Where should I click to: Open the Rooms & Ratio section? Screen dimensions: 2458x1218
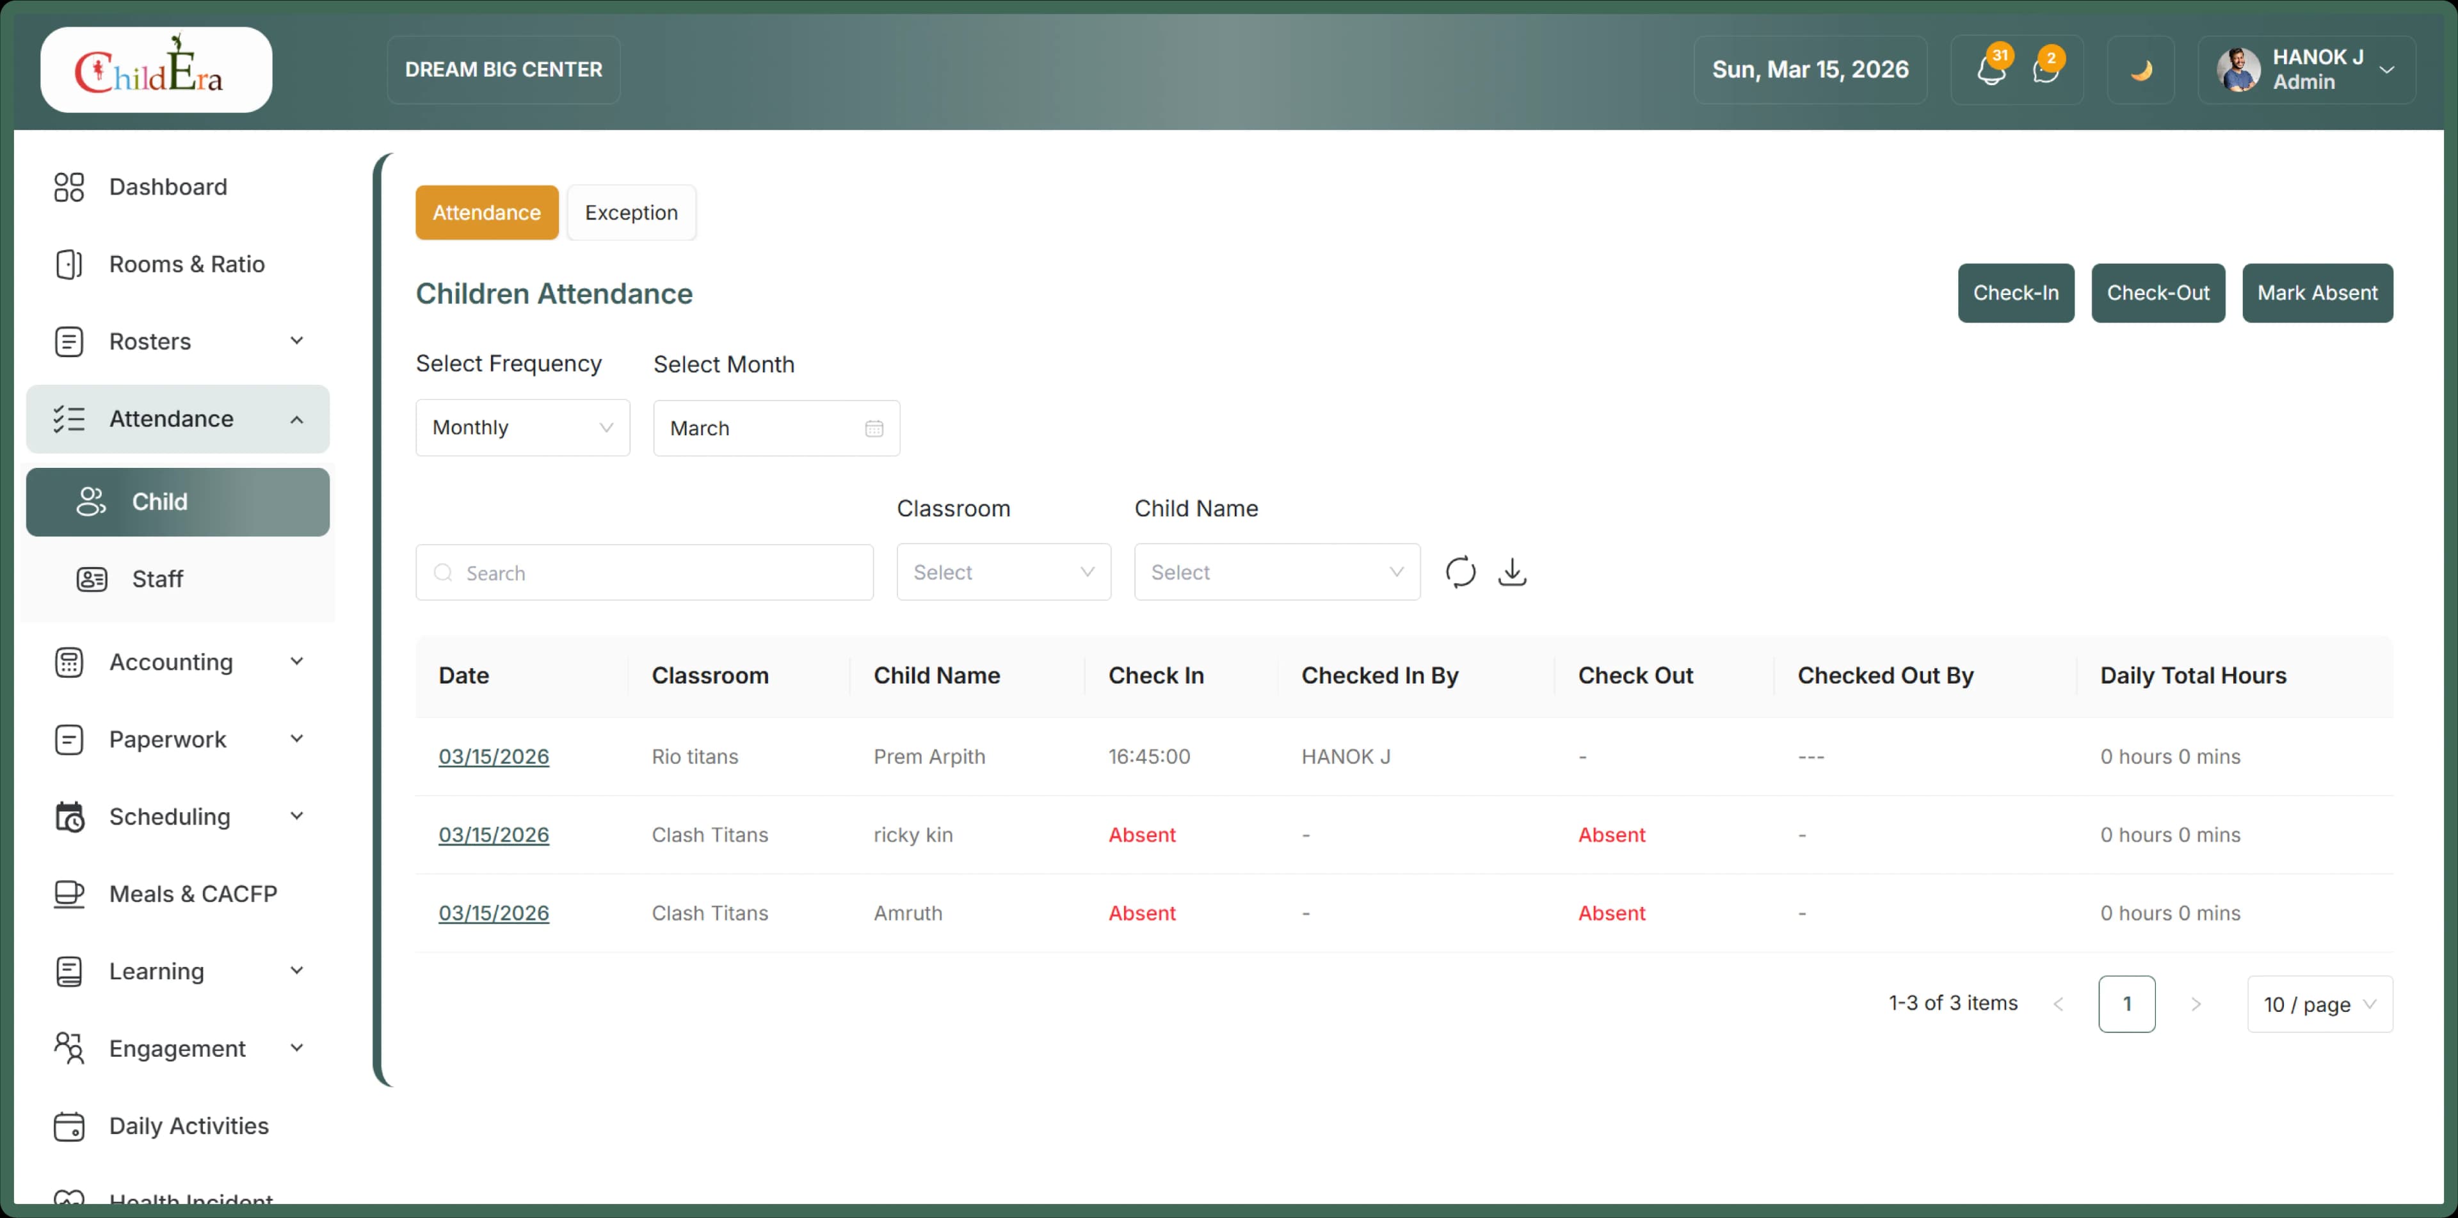pos(186,264)
